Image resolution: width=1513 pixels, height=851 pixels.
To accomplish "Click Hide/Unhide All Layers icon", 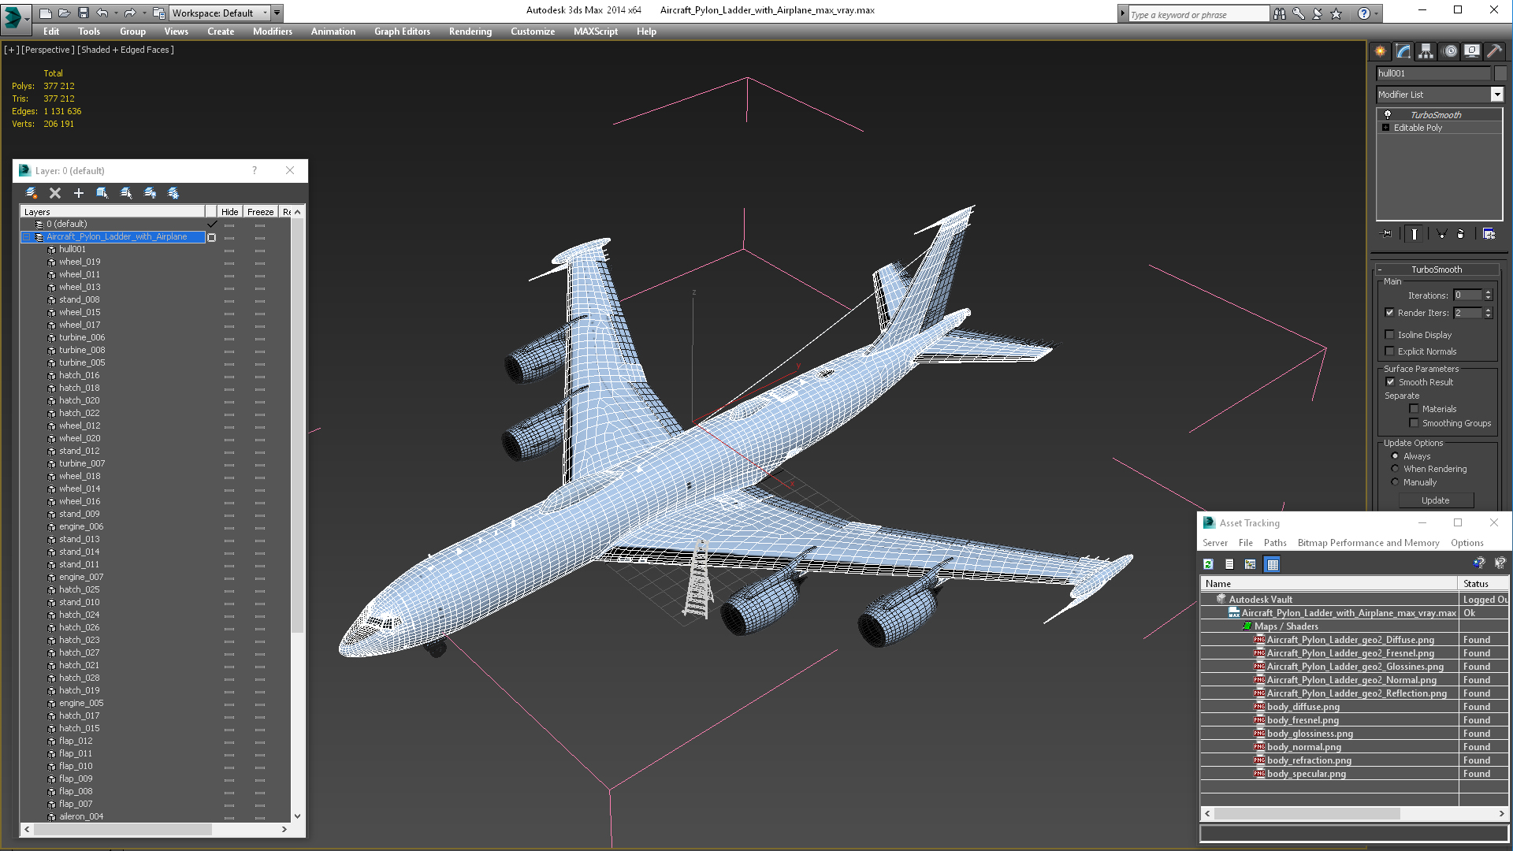I will 150,193.
